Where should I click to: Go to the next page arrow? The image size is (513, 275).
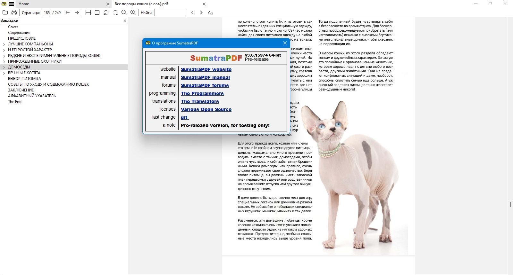[76, 12]
